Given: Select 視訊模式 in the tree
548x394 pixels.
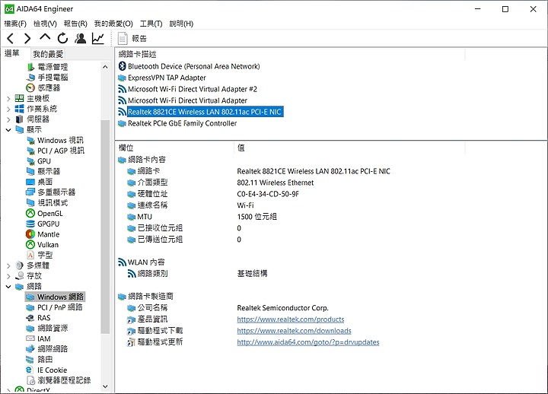Looking at the screenshot, I should pyautogui.click(x=47, y=202).
